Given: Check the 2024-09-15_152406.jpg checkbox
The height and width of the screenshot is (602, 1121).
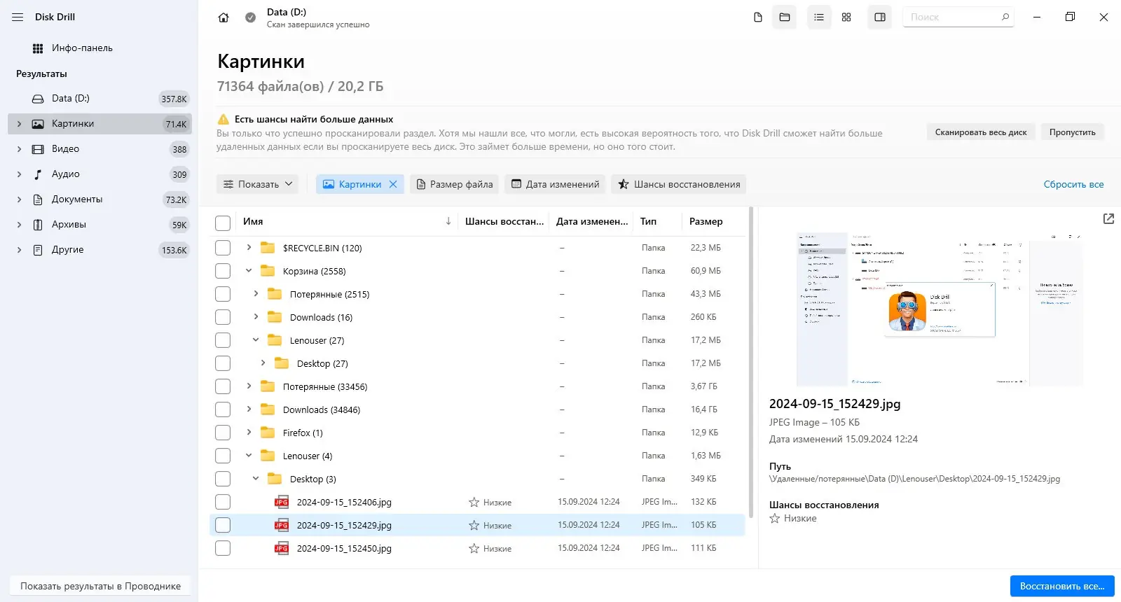Looking at the screenshot, I should point(223,502).
